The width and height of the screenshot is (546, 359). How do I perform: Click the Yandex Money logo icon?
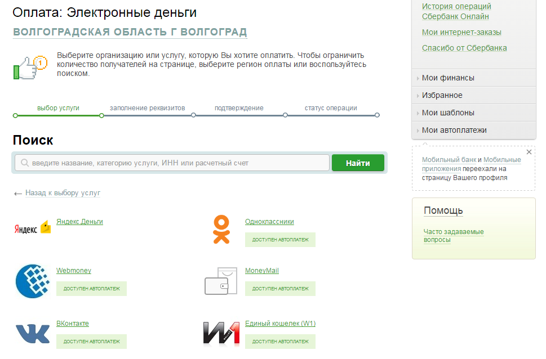point(32,228)
